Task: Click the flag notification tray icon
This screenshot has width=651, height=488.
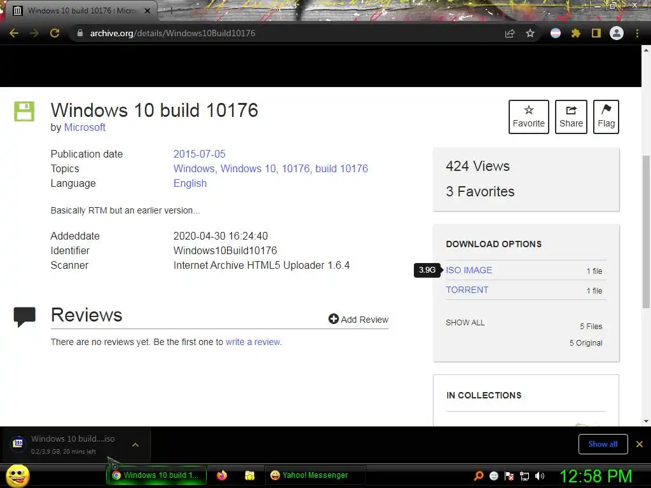Action: coord(509,476)
